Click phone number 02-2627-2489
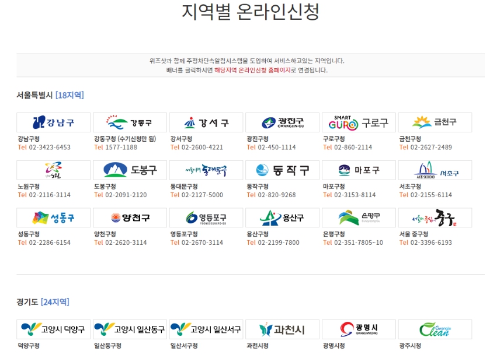This screenshot has width=490, height=358. [431, 148]
